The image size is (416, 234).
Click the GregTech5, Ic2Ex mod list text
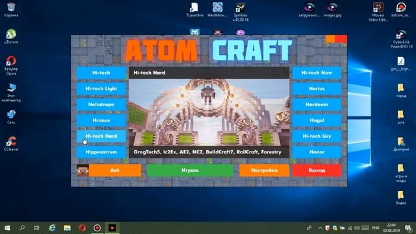207,152
